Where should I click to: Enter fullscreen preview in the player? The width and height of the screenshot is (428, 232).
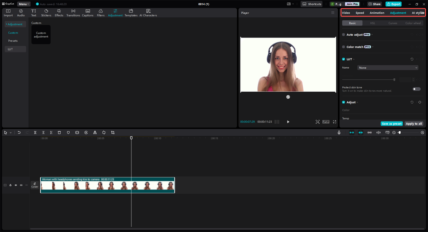click(334, 122)
